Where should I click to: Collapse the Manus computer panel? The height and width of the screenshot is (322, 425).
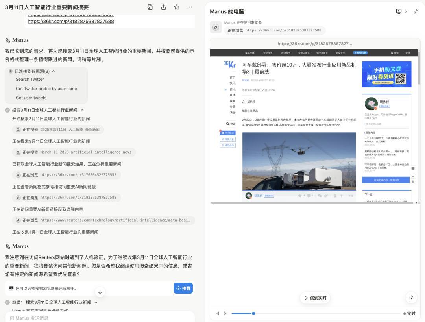click(x=416, y=11)
